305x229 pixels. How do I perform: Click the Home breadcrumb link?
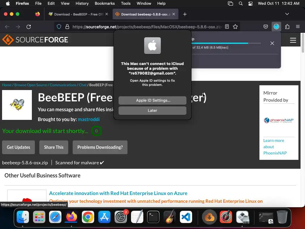[7, 85]
